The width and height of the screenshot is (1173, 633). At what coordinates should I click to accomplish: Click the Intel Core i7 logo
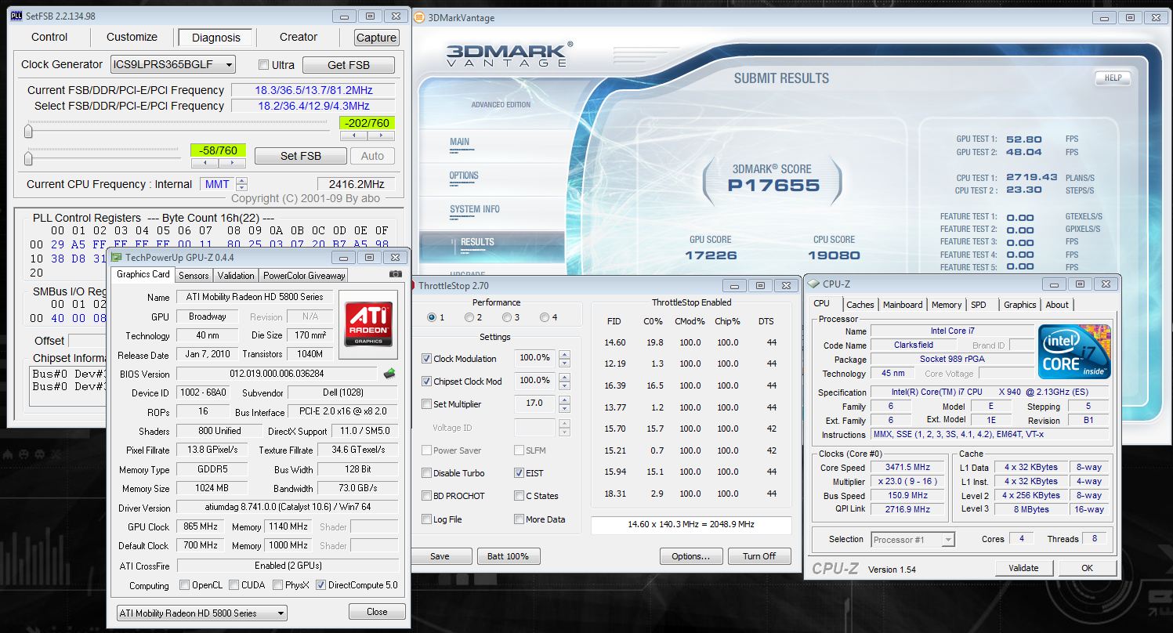[1075, 353]
